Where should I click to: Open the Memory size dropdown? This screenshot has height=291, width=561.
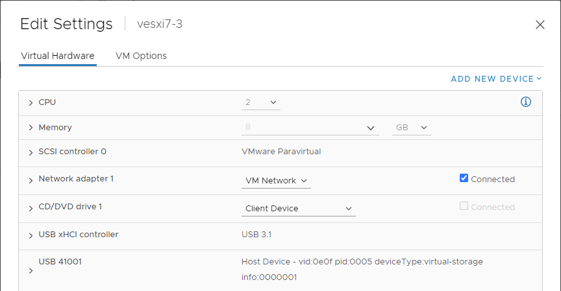tap(371, 128)
